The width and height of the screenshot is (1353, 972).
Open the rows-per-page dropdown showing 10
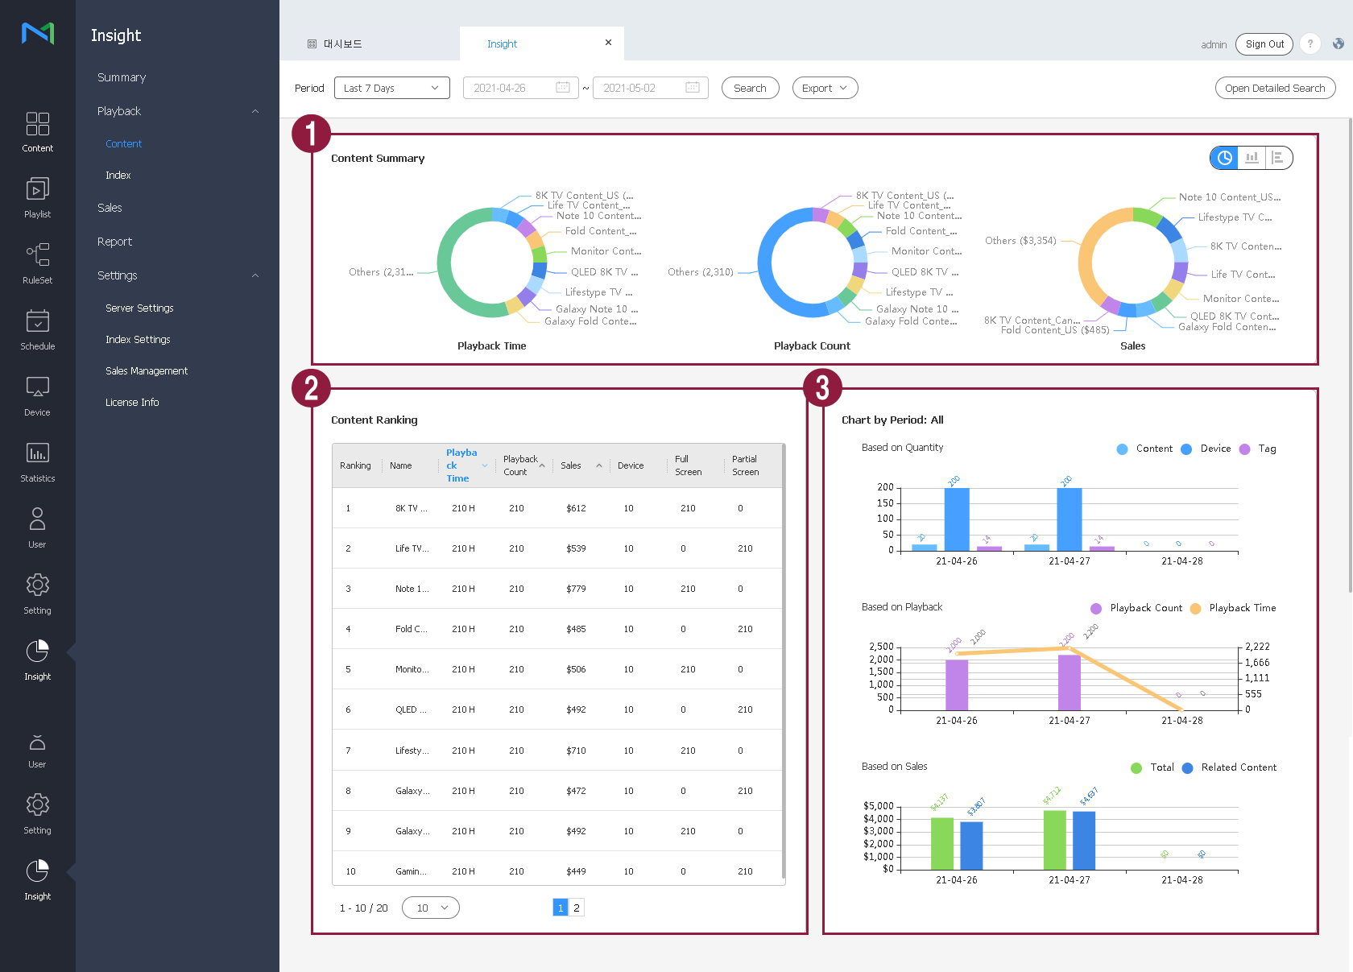point(431,908)
